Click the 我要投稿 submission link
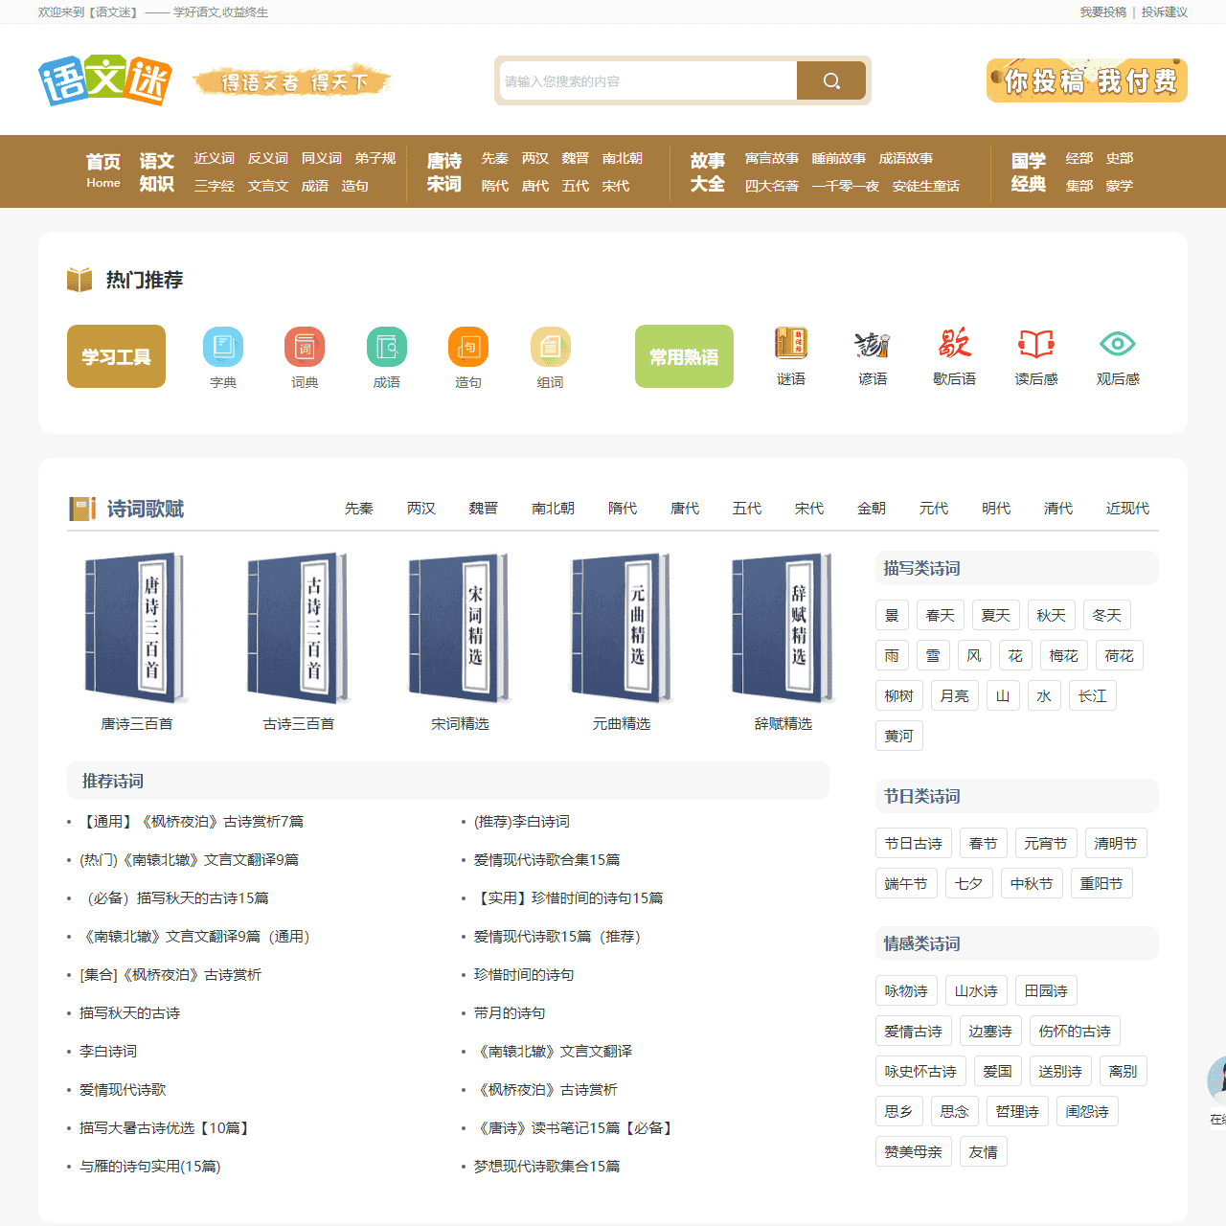 pyautogui.click(x=1101, y=12)
